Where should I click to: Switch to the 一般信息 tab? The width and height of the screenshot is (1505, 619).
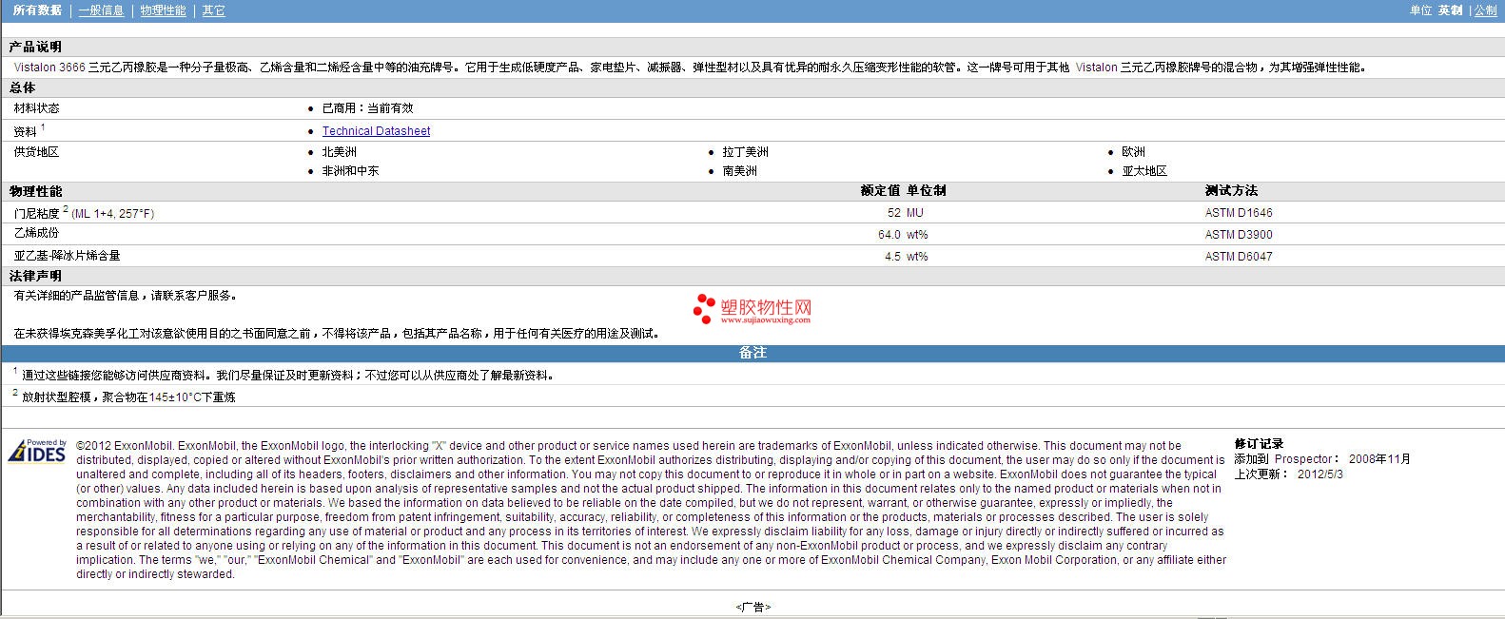(101, 10)
